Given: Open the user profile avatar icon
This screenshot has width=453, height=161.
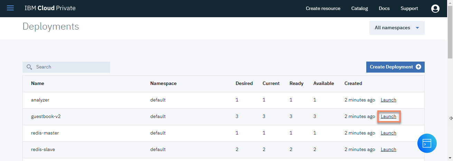Looking at the screenshot, I should 435,9.
